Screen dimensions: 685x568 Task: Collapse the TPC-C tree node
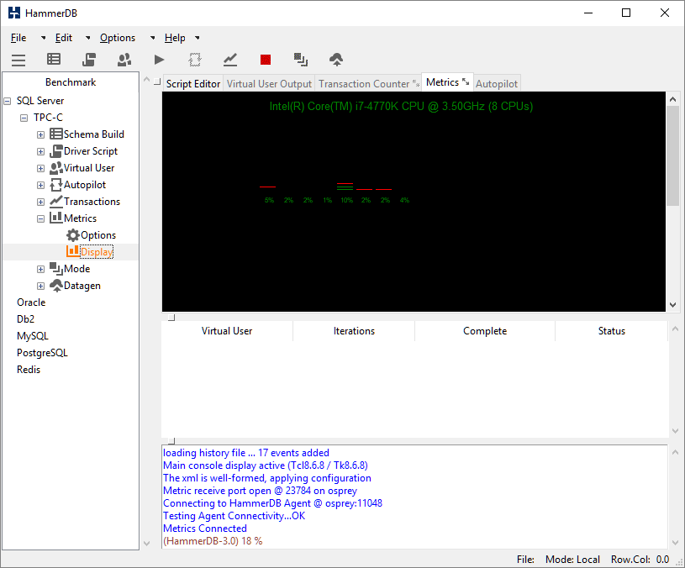(24, 118)
